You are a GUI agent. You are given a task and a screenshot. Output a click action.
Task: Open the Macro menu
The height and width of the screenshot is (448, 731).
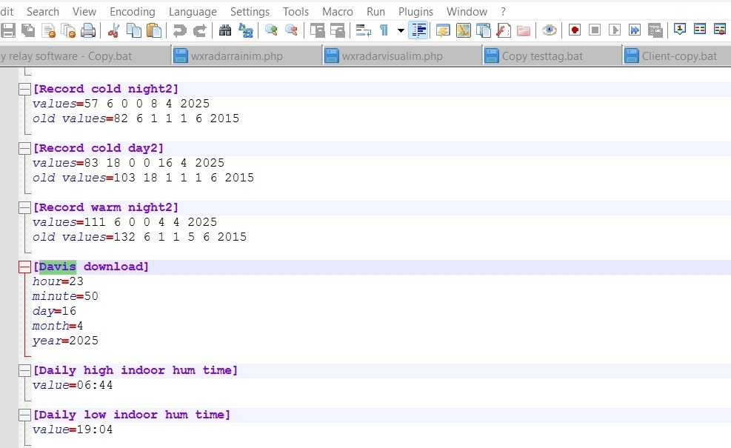point(338,12)
